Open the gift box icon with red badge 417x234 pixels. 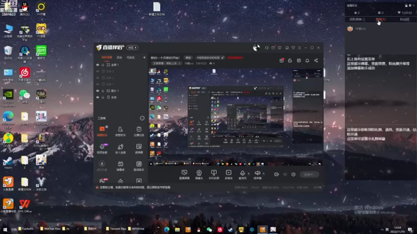(281, 60)
